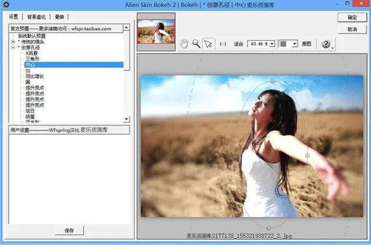Viewport: 371px width, 245px height.
Task: Click the 用户设置 header bar
Action: [x=69, y=130]
